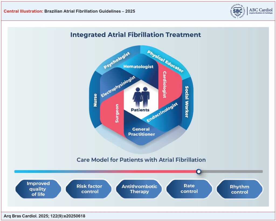Viewport: 276px width, 221px height.
Task: Click the ABC Cardiol journal logo
Action: [x=261, y=11]
